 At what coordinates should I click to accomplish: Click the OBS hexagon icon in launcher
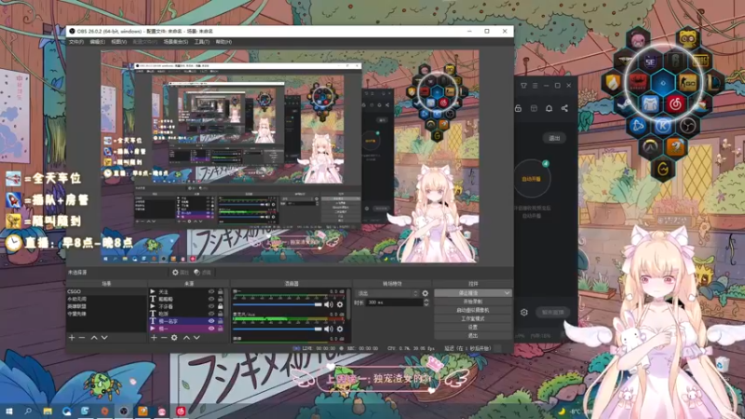[687, 126]
